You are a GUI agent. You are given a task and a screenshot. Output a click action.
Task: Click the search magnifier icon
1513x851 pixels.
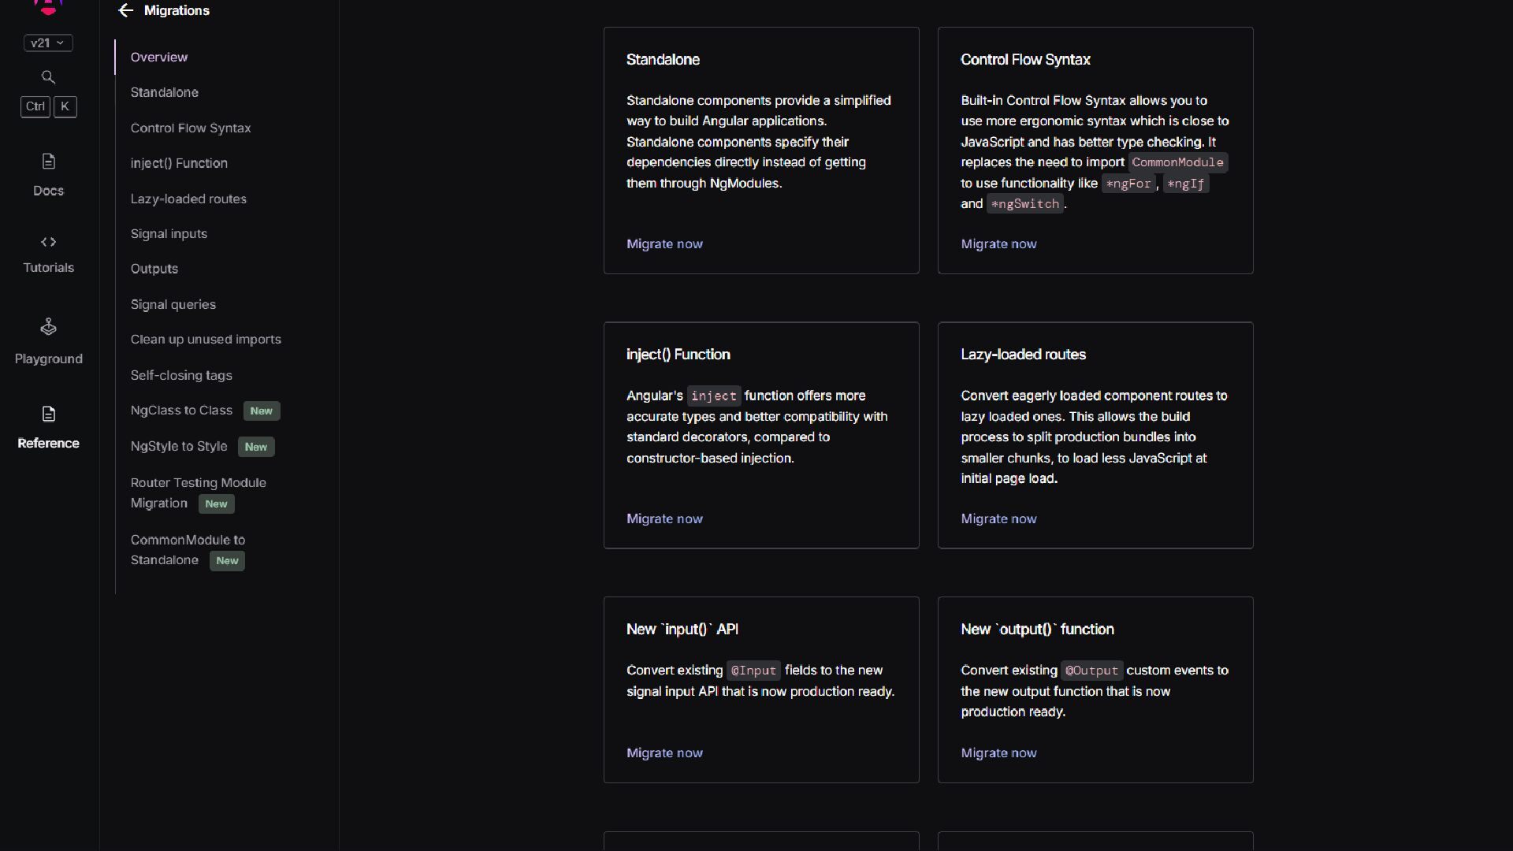48,77
